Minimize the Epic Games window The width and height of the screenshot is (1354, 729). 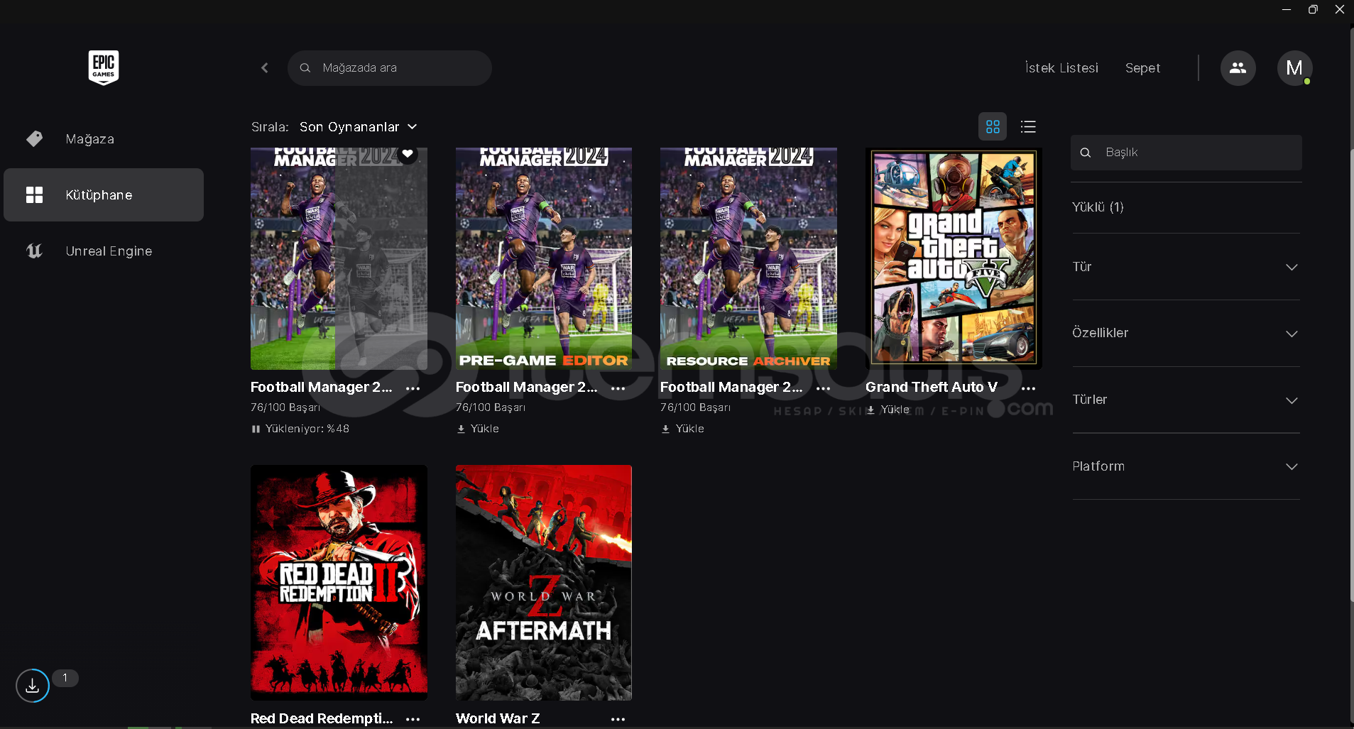(1286, 9)
